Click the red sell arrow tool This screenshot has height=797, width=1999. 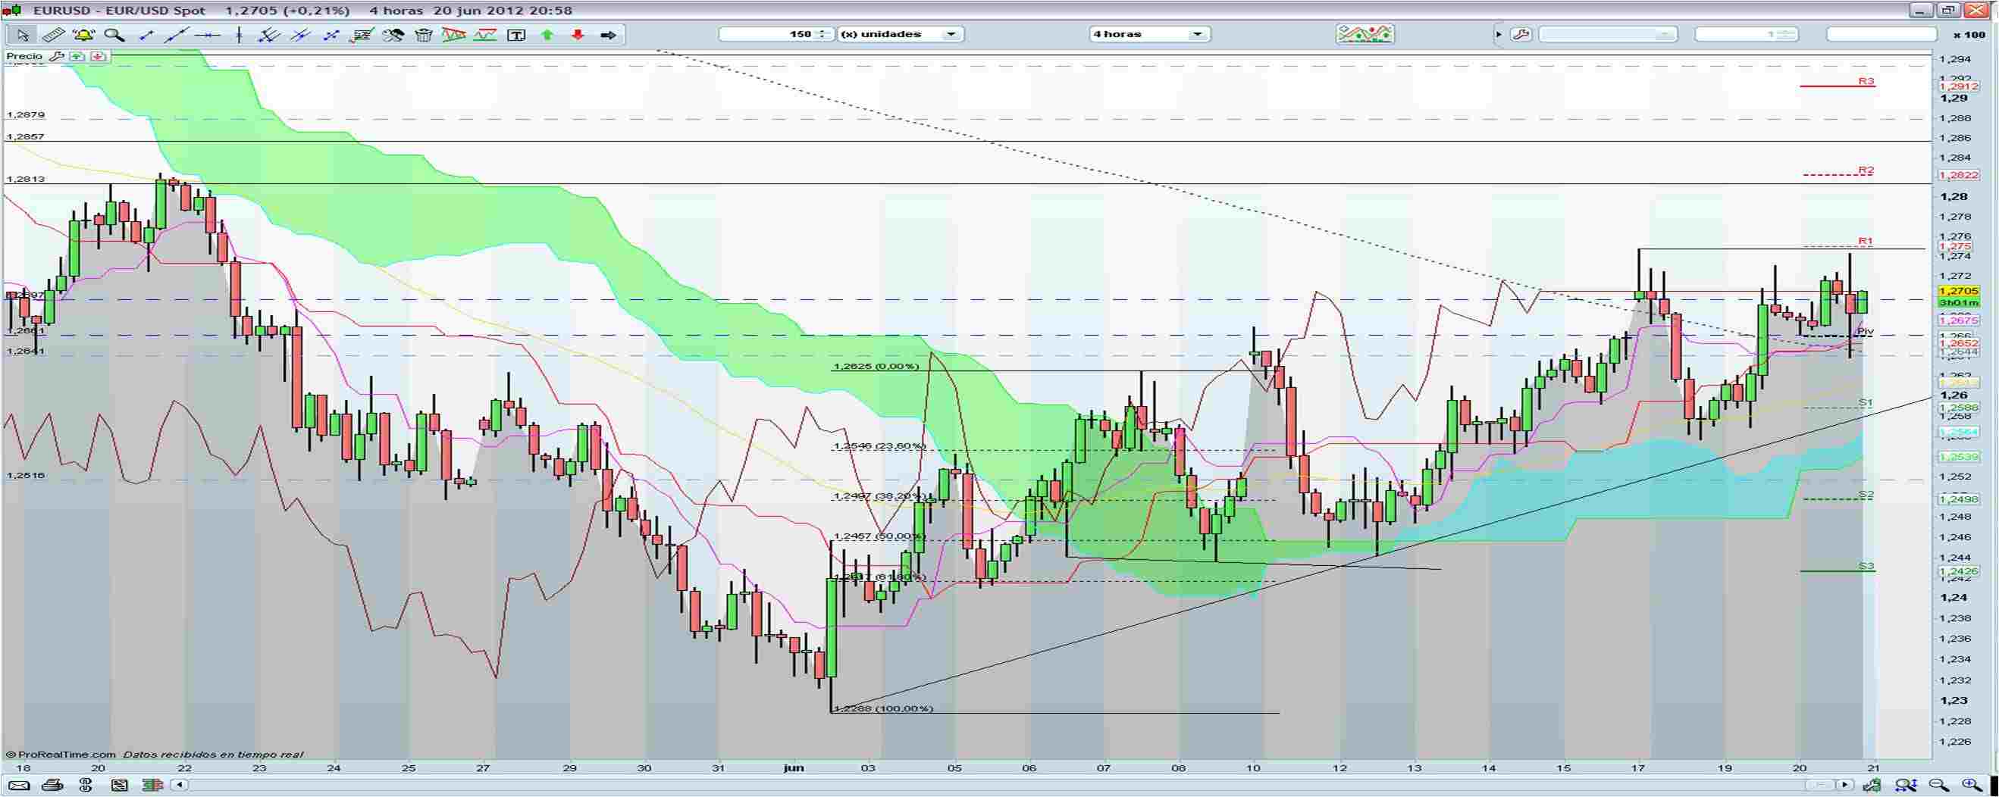tap(576, 35)
